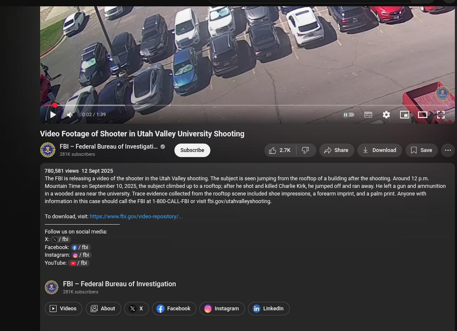Download the video
The image size is (457, 331).
(x=379, y=150)
